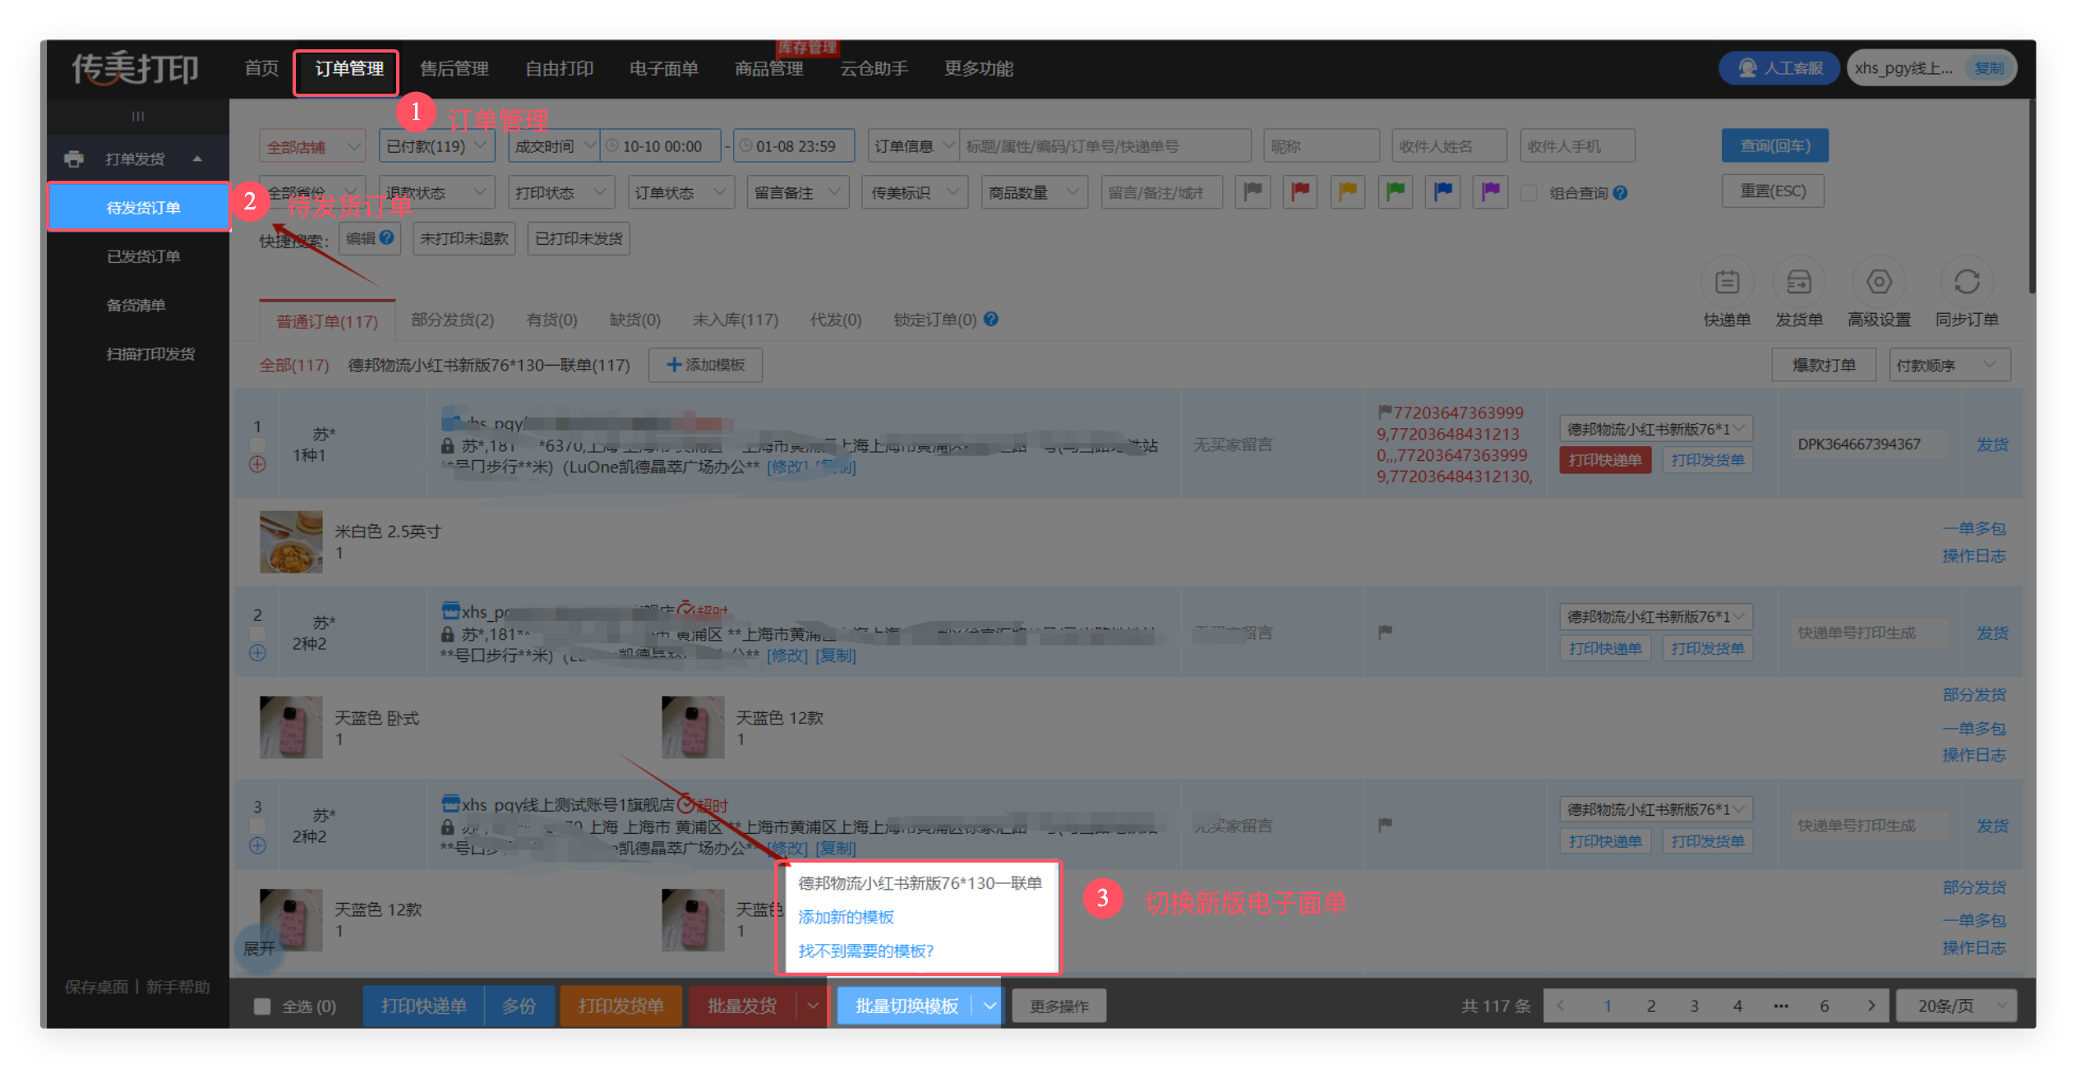Image resolution: width=2076 pixels, height=1068 pixels.
Task: Click the 打印发货单 bottom button
Action: coord(620,1006)
